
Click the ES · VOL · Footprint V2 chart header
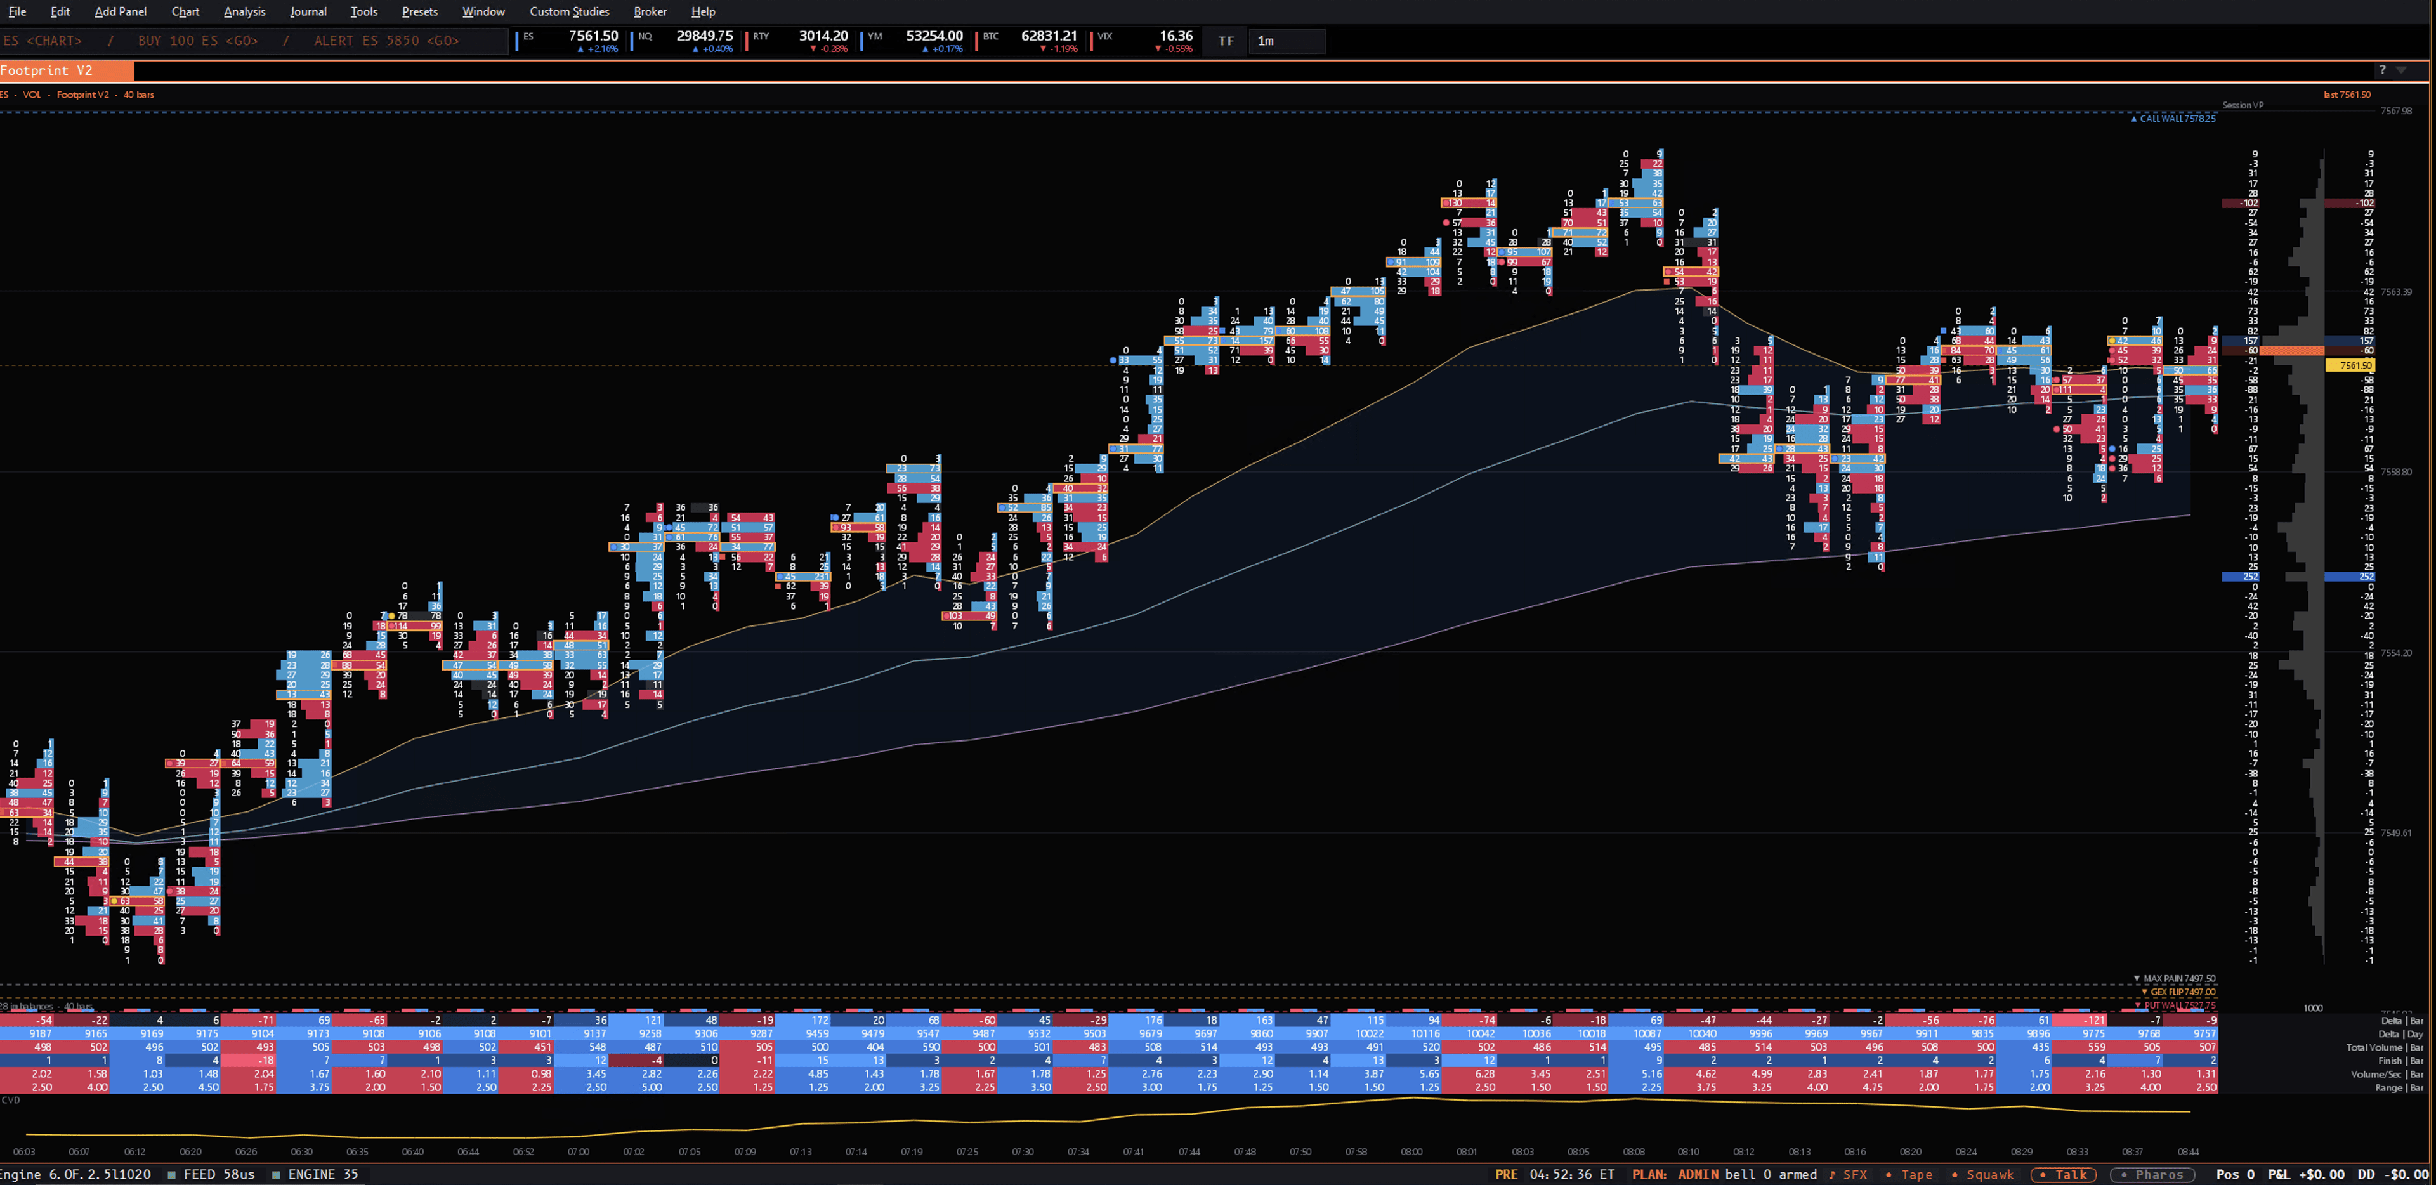coord(77,95)
